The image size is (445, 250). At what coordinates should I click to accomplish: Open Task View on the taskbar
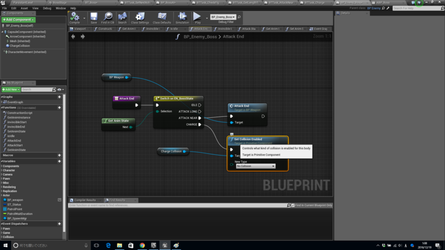pos(96,245)
